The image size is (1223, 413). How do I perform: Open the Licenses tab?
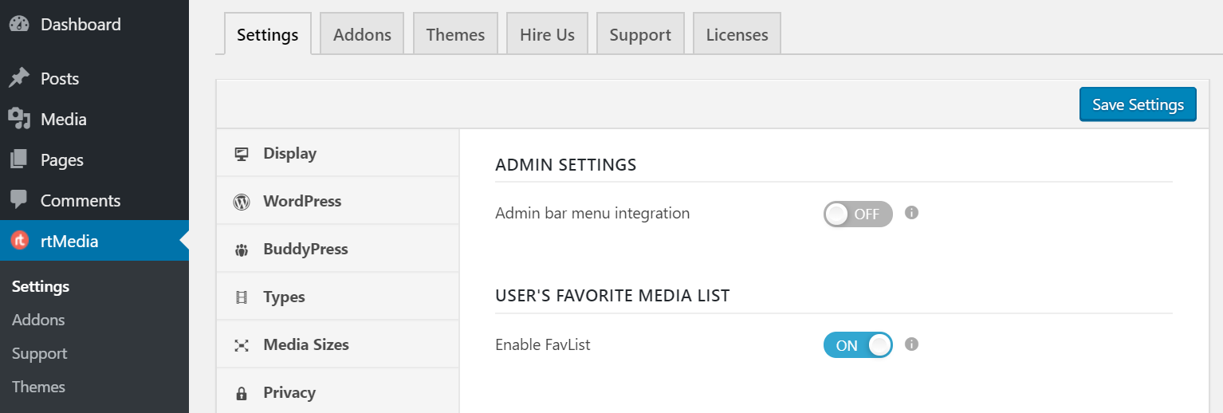737,34
